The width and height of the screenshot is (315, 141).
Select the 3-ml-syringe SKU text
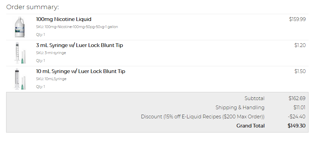click(x=51, y=53)
